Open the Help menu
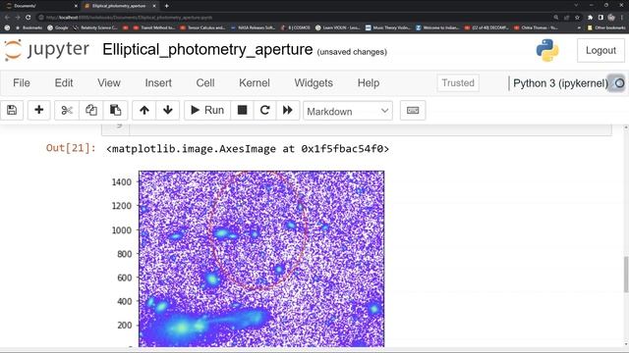The width and height of the screenshot is (629, 353). (369, 82)
